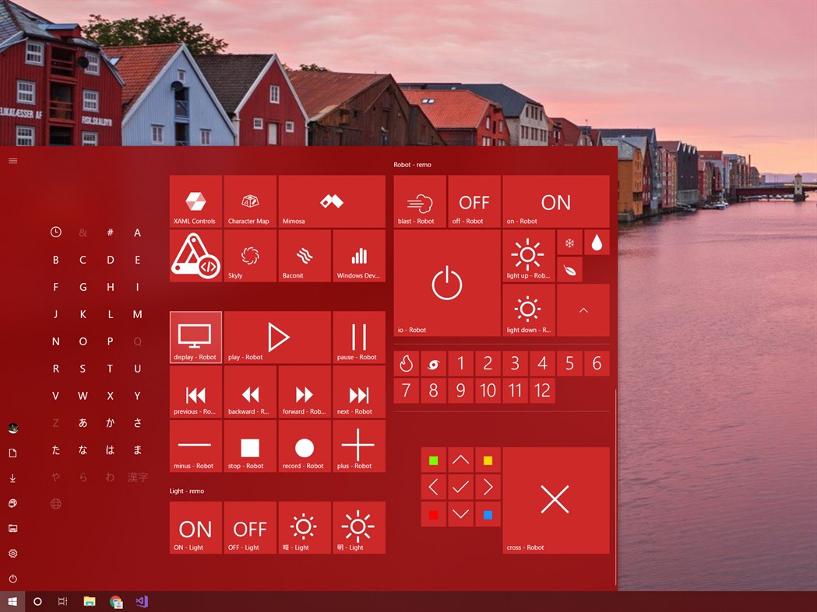Click the plus - Robot tile
This screenshot has width=817, height=612.
coord(359,446)
